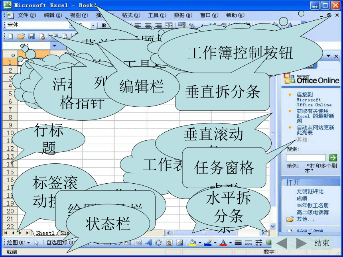Click folder icon beside 其他 in Open list
Viewport: 343px width, 257px height.
click(x=290, y=219)
